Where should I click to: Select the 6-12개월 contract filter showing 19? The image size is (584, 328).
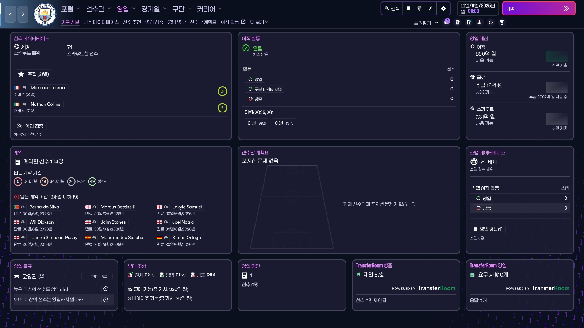click(x=44, y=181)
